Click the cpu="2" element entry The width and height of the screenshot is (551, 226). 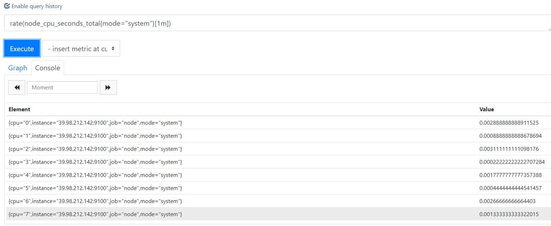point(95,149)
